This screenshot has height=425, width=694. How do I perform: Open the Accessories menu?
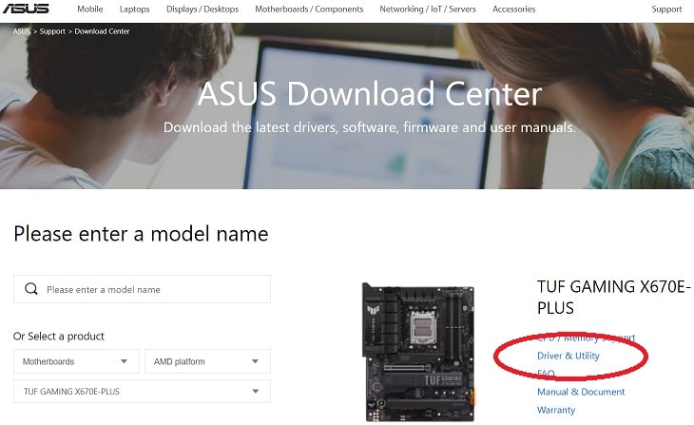tap(514, 9)
